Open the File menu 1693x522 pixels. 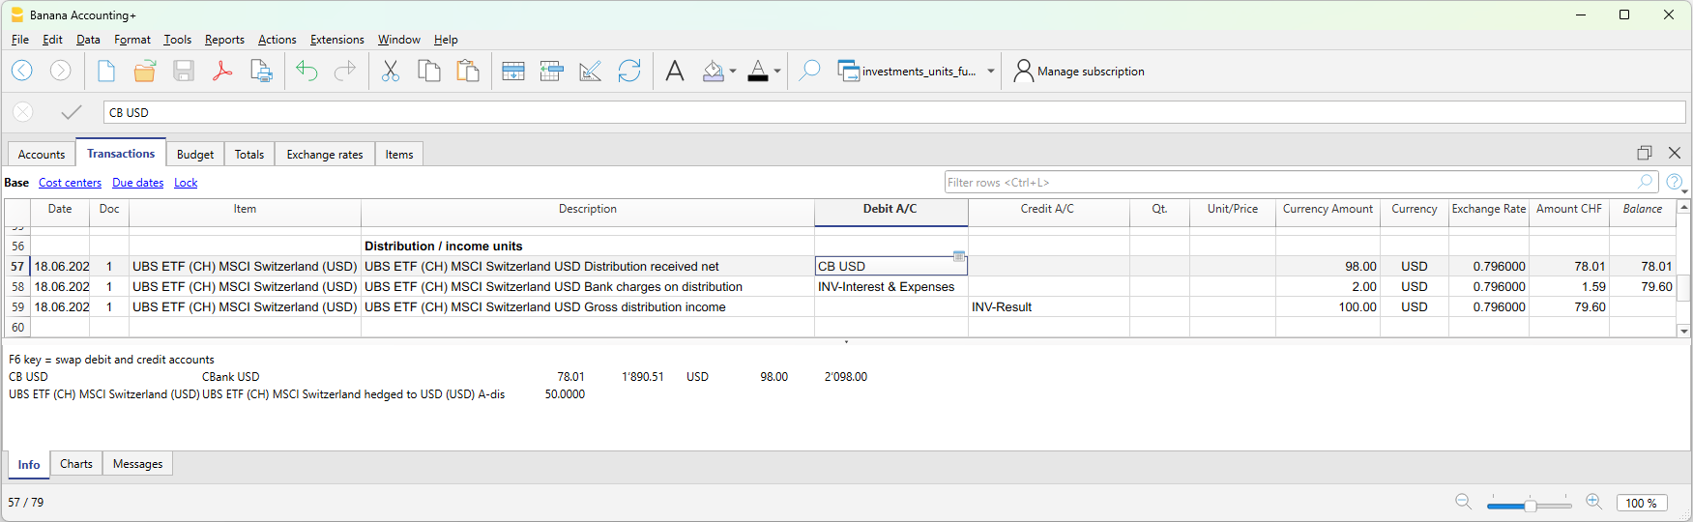[20, 40]
